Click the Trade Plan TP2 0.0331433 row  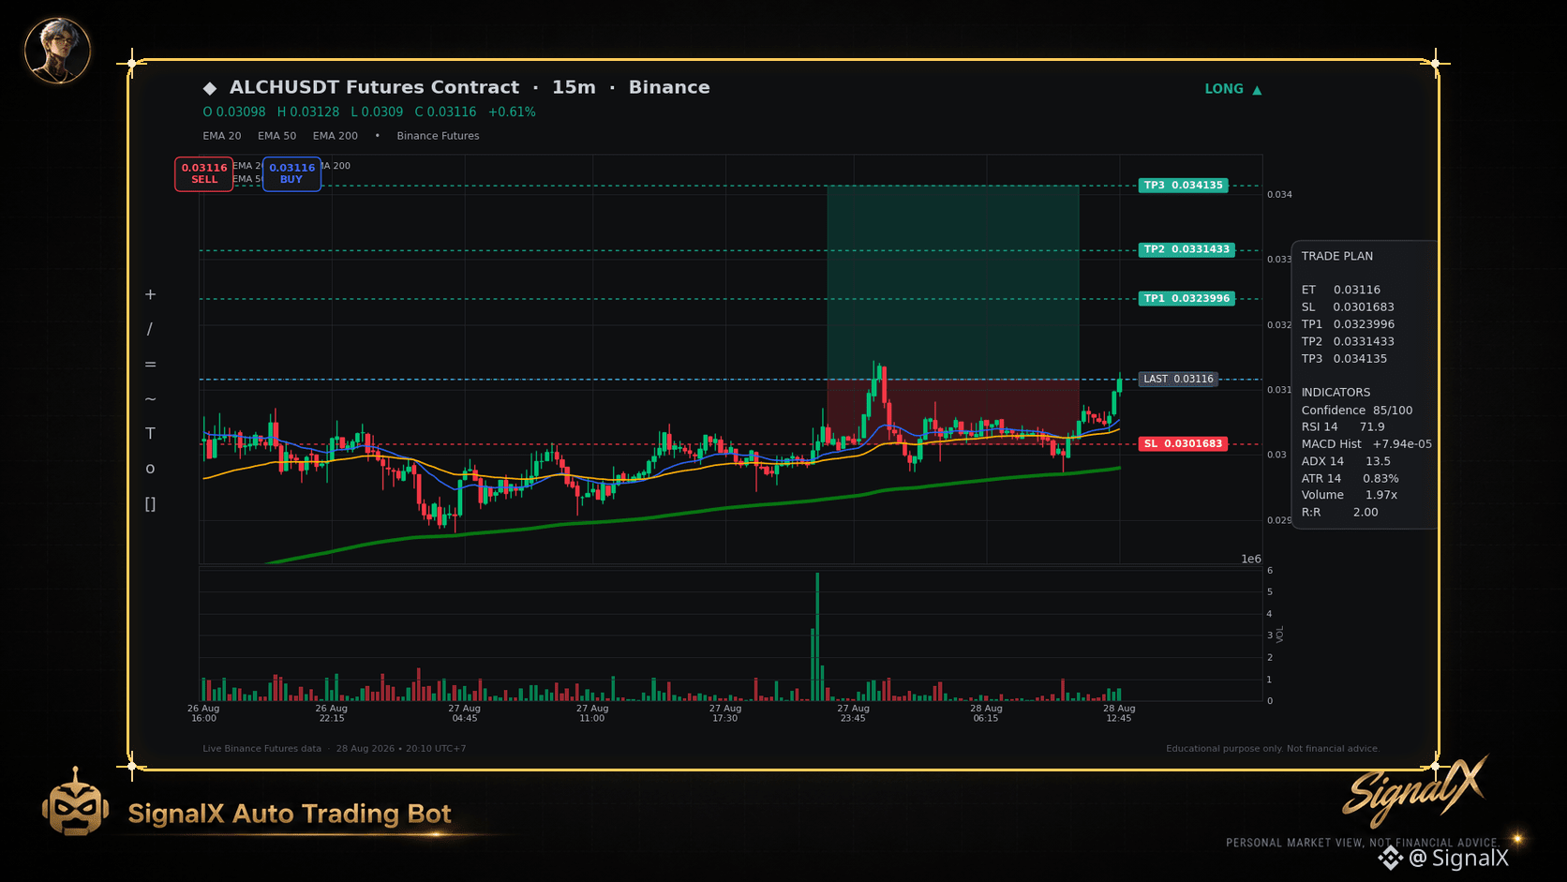coord(1348,341)
